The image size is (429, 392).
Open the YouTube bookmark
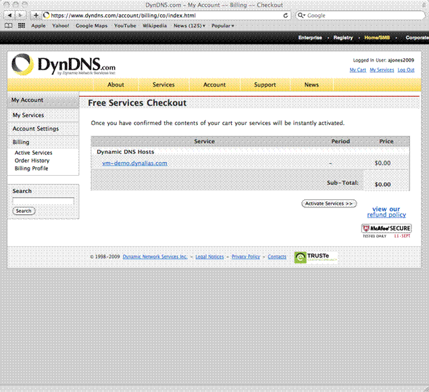click(125, 26)
